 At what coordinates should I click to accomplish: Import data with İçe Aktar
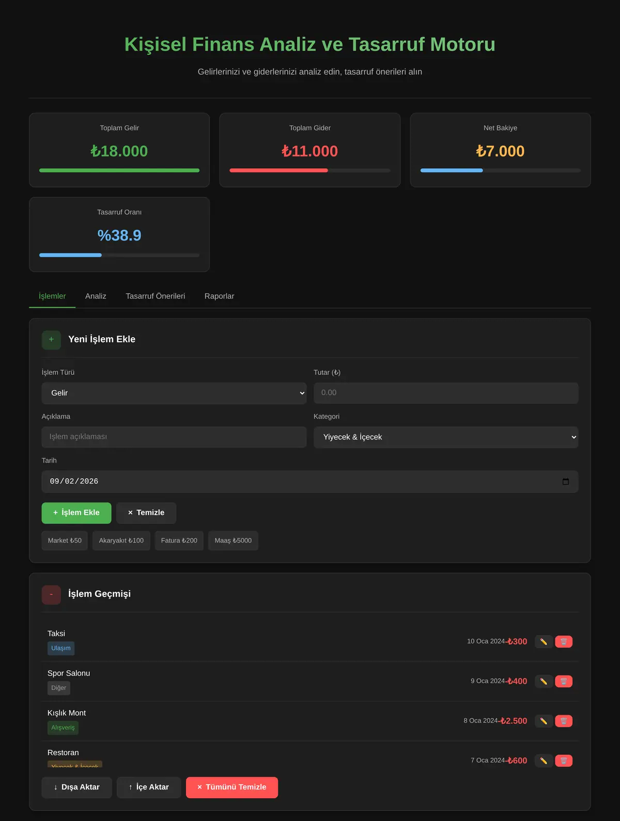tap(149, 787)
